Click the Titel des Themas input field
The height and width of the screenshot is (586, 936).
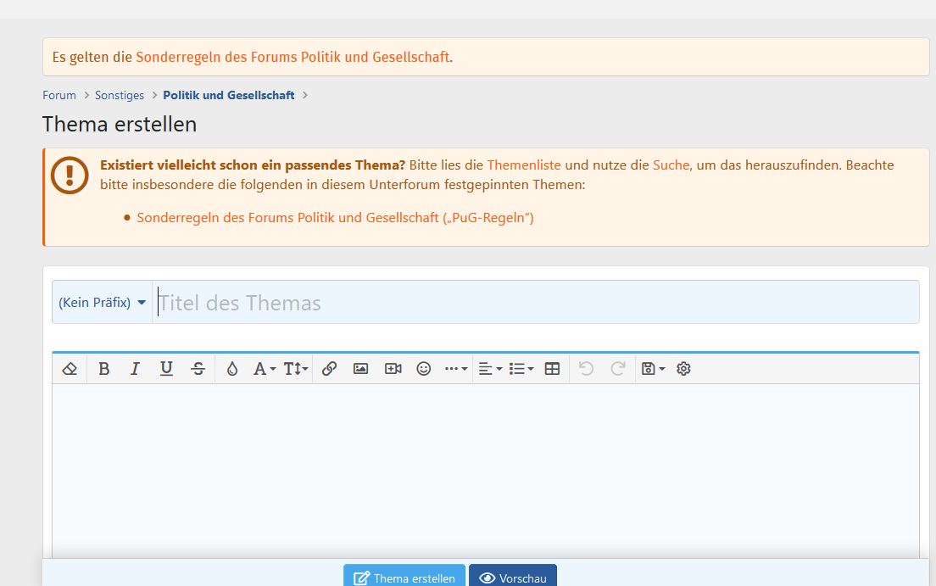click(x=536, y=302)
